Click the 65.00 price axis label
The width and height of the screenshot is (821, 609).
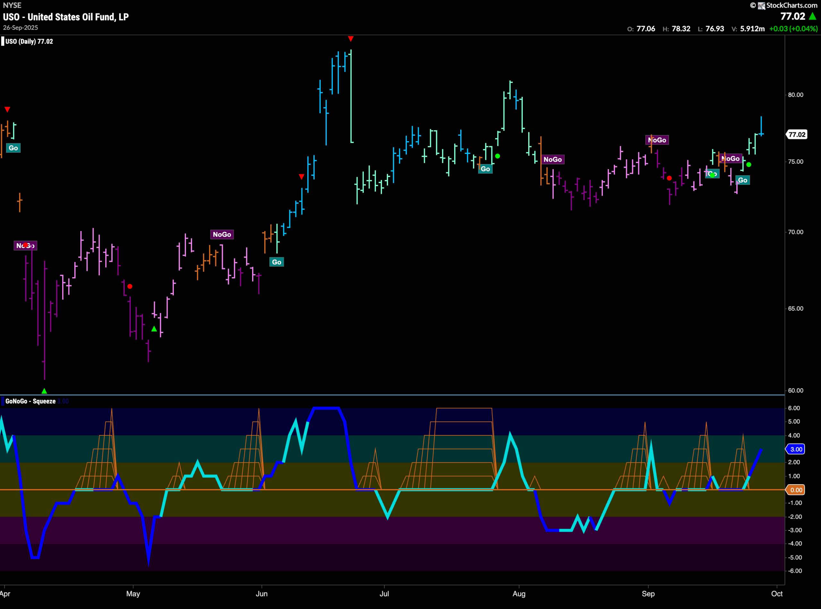pos(796,309)
